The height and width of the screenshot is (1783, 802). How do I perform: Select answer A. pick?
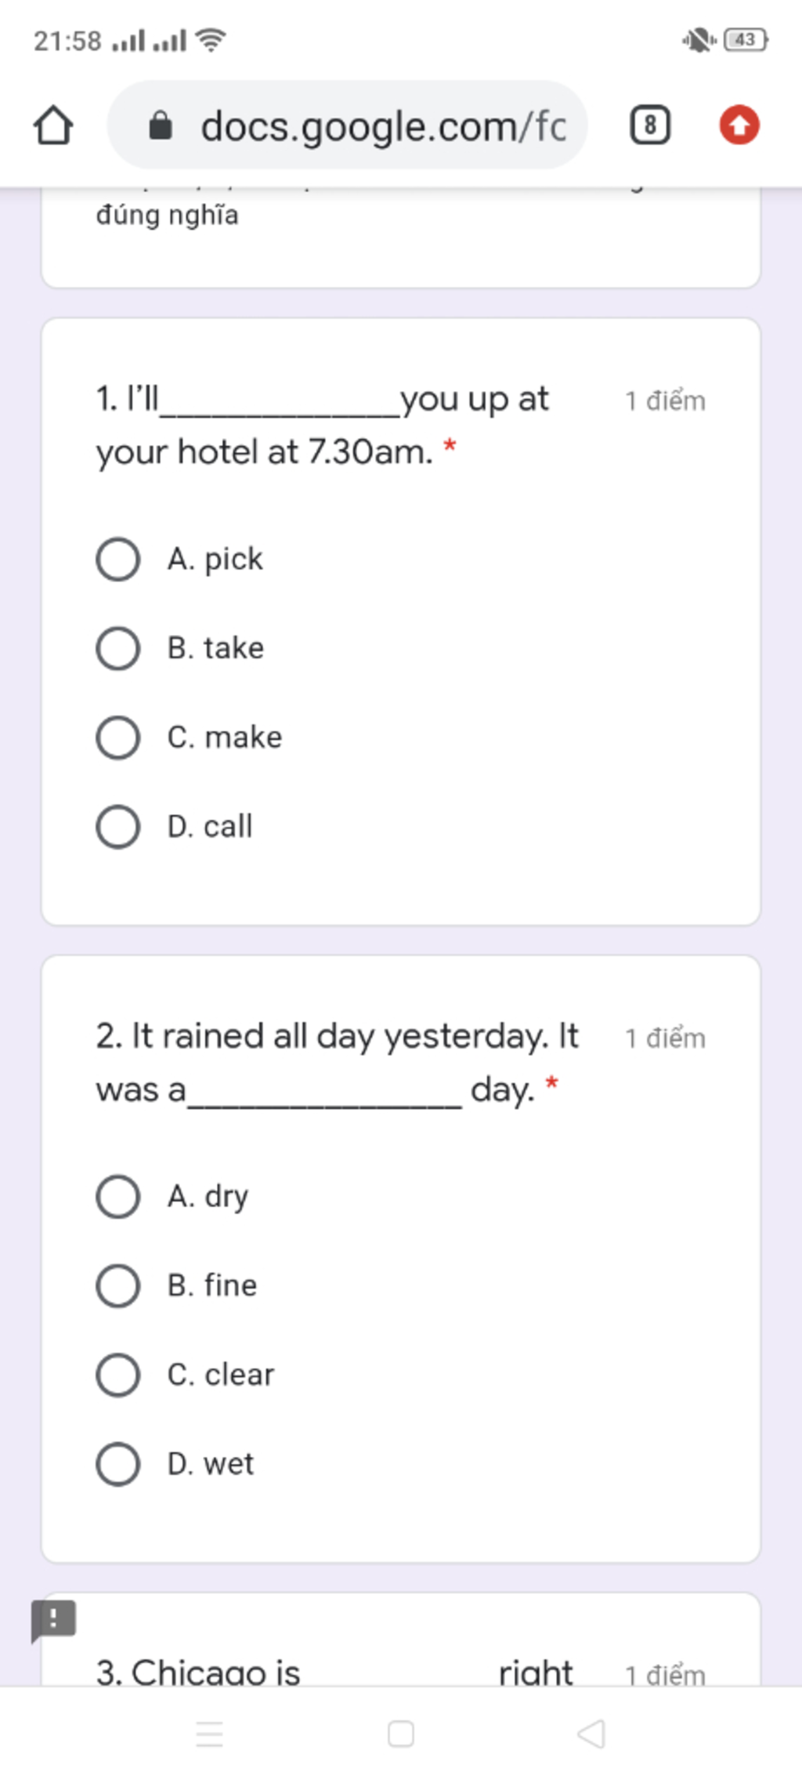pyautogui.click(x=180, y=560)
